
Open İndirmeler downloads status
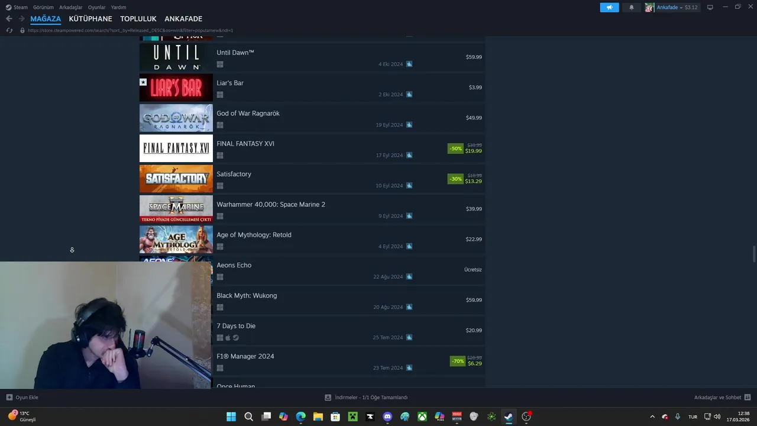pyautogui.click(x=366, y=398)
